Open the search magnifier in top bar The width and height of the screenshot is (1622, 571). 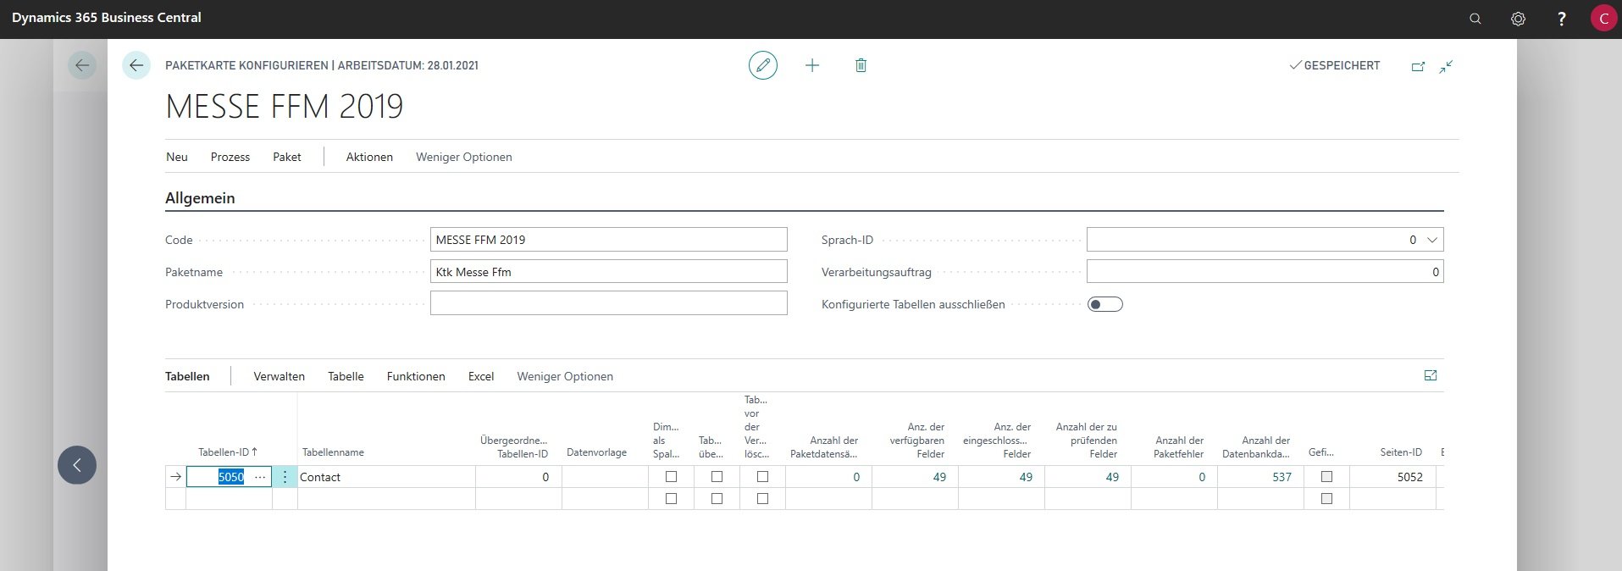[1475, 19]
